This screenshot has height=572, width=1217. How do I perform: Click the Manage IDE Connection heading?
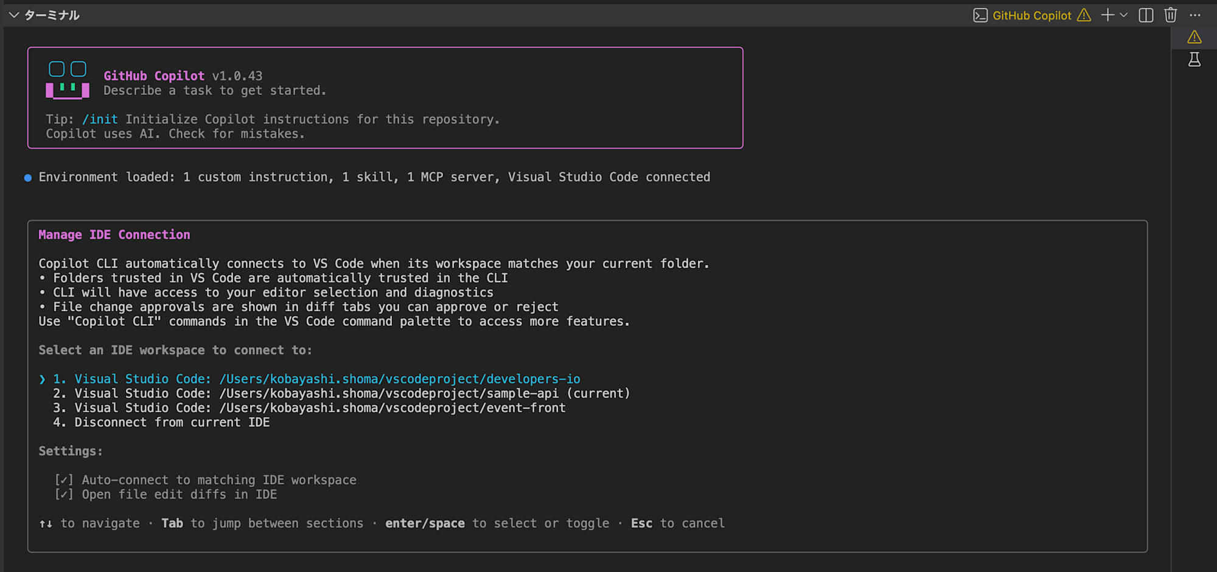tap(114, 235)
